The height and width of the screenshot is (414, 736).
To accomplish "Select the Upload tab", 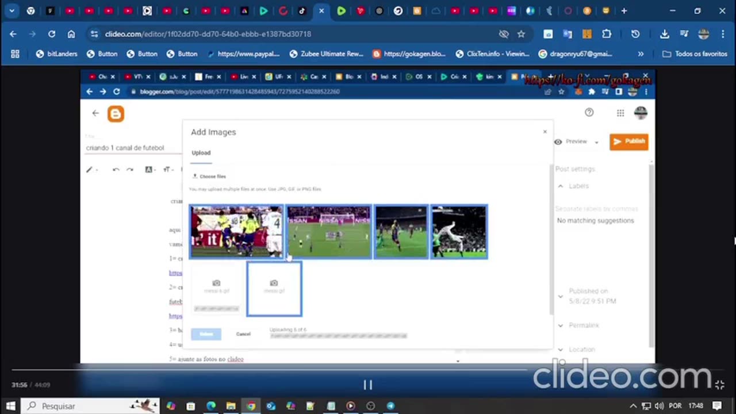I will point(201,153).
